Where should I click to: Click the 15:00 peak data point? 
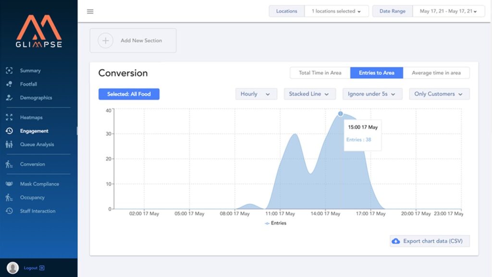(x=340, y=114)
